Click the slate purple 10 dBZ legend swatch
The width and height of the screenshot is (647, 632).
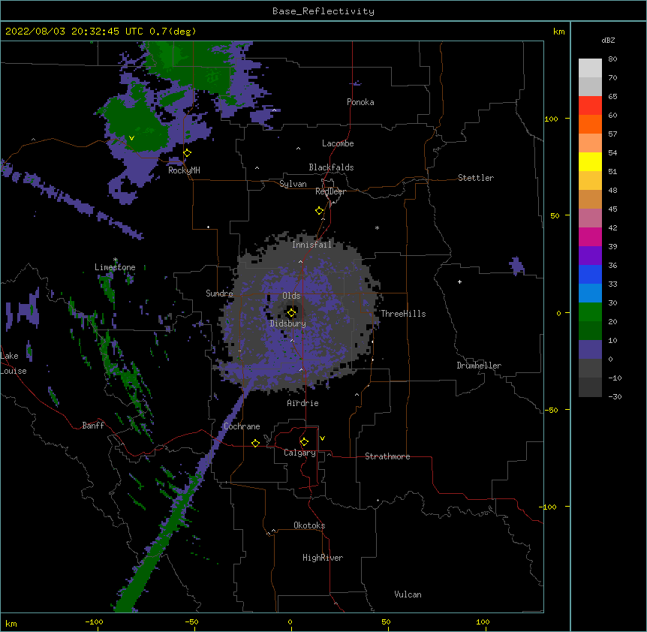click(x=590, y=350)
